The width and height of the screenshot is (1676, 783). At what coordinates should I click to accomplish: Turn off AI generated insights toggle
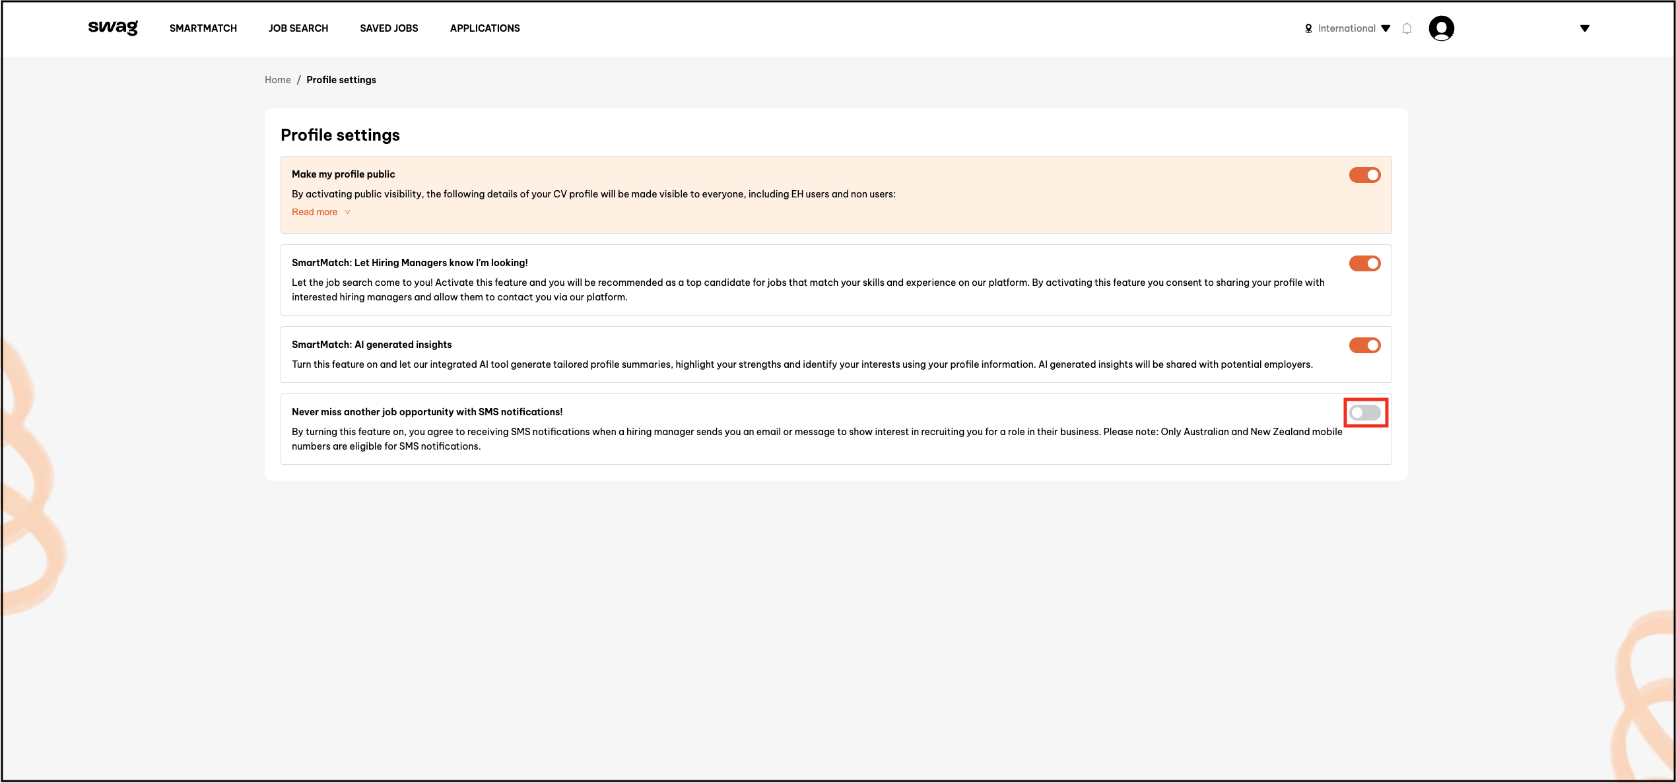point(1364,345)
